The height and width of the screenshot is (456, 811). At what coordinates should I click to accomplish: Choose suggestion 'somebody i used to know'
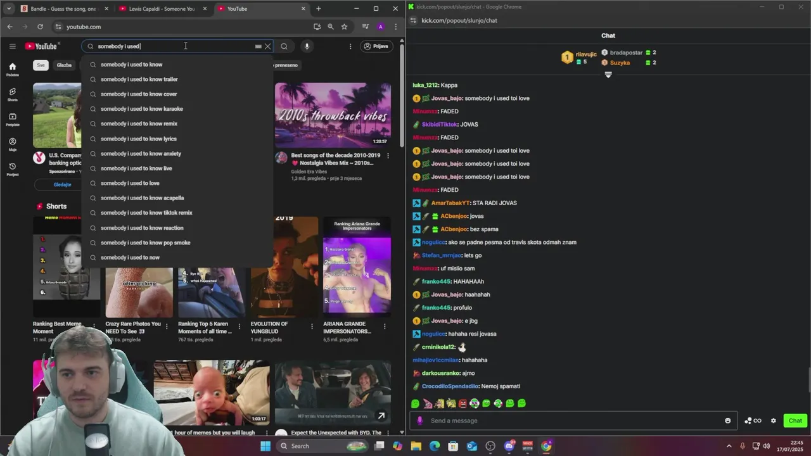pyautogui.click(x=177, y=65)
